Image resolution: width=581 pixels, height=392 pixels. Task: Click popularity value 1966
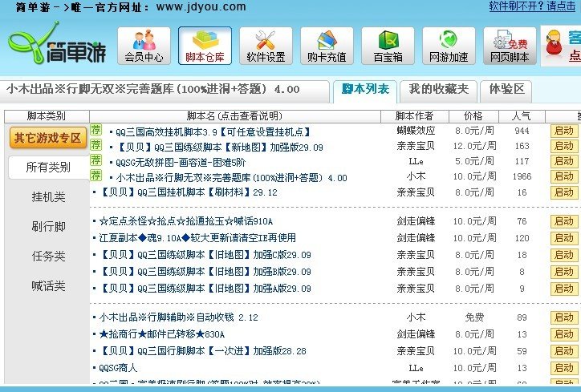522,176
